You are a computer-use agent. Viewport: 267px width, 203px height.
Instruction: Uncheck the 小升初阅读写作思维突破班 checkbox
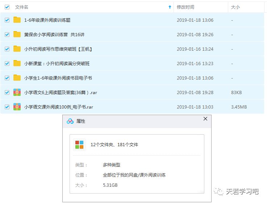(7, 49)
